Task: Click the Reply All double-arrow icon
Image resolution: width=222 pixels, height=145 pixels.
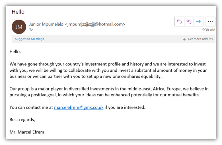Action: click(189, 22)
